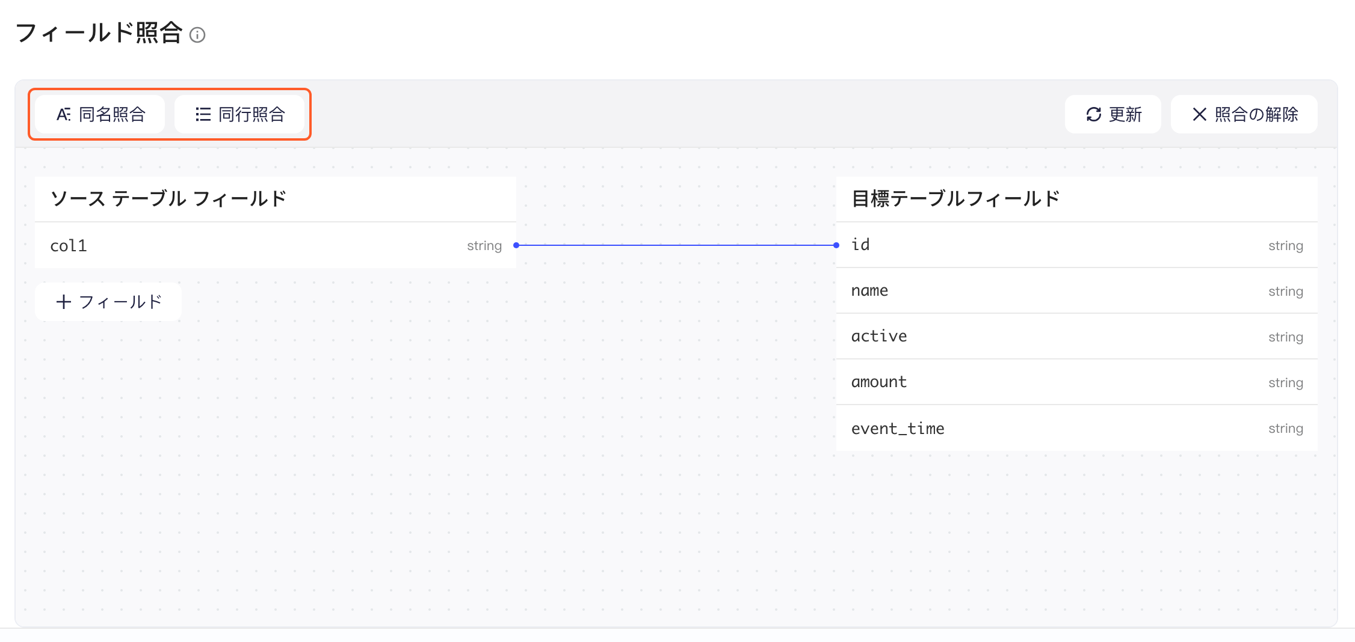
Task: Click the string type label of amount
Action: [x=1286, y=383]
